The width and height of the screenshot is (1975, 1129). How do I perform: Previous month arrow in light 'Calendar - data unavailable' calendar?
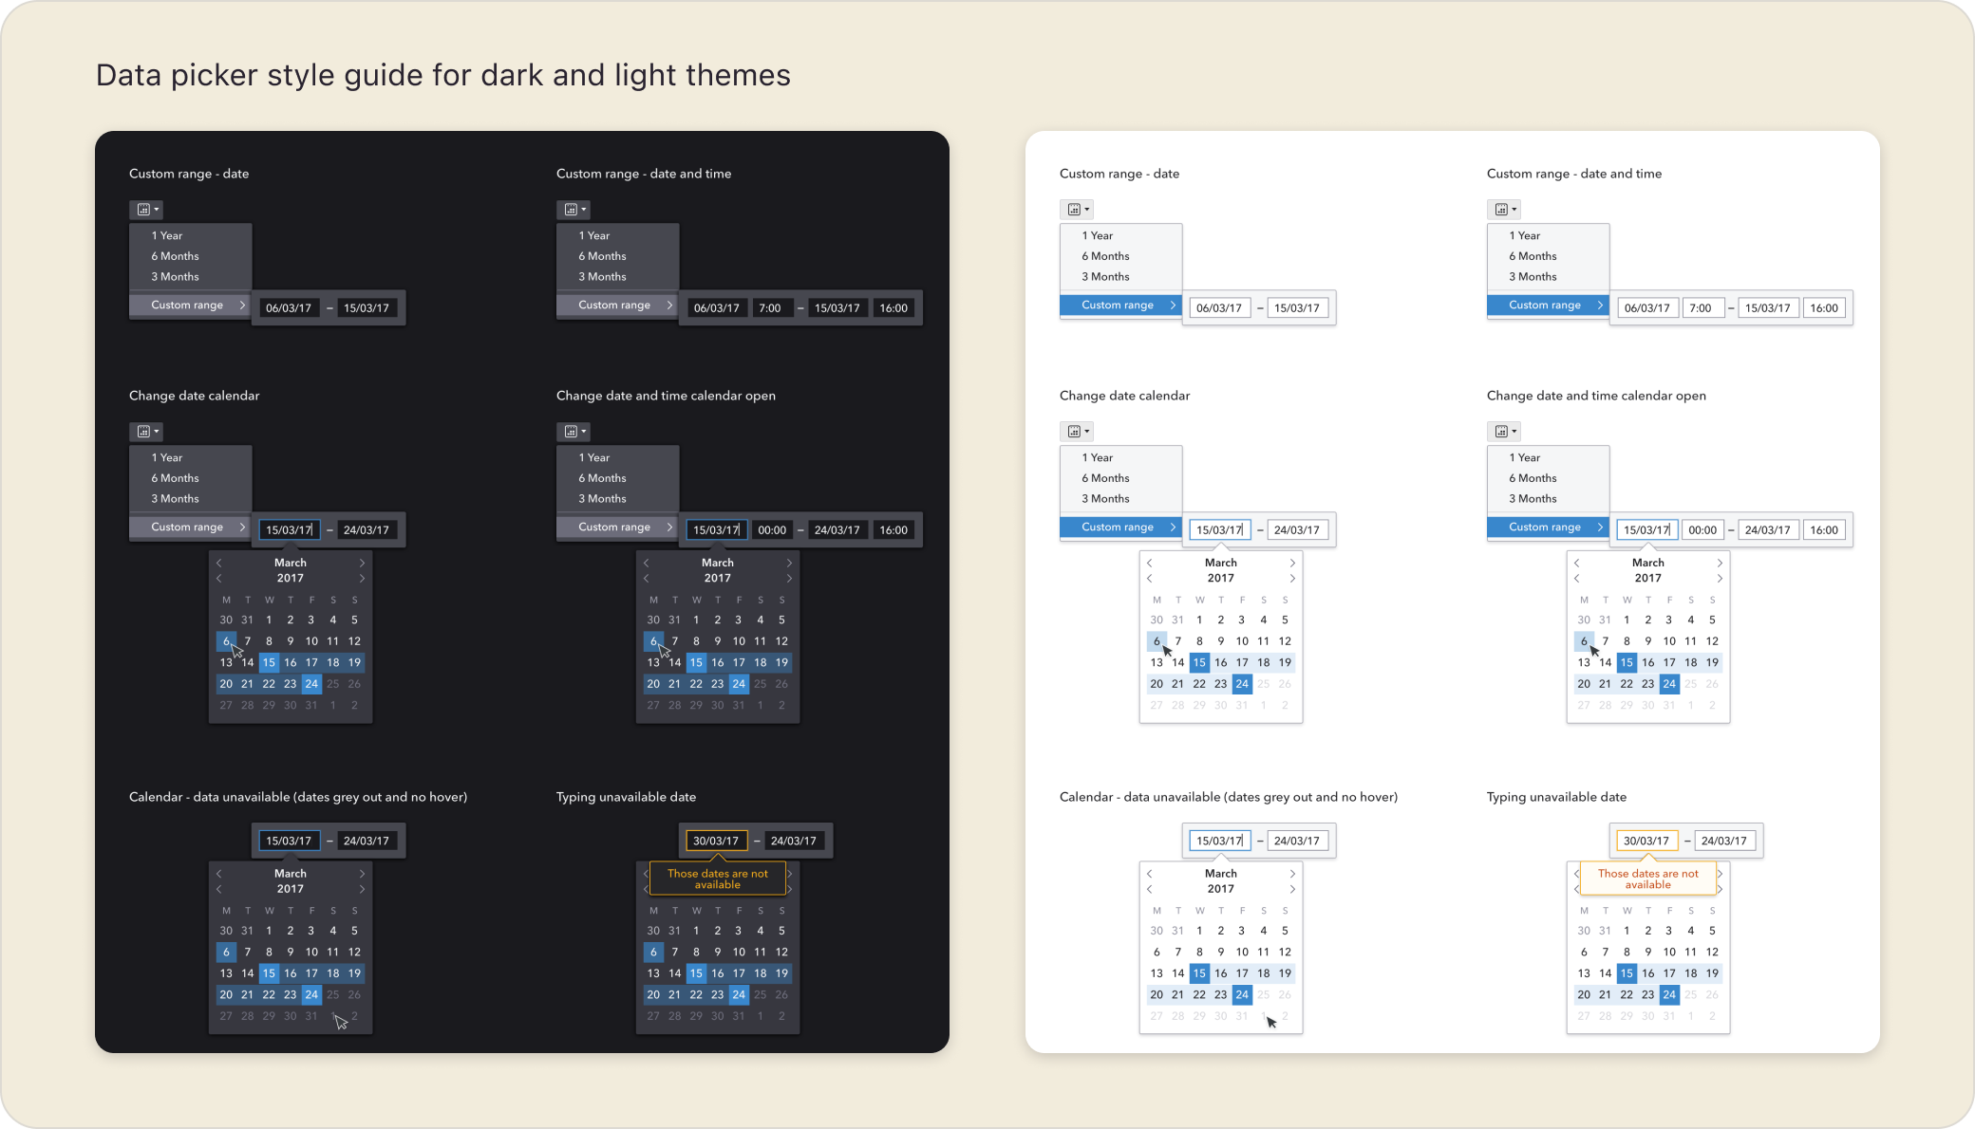1149,874
